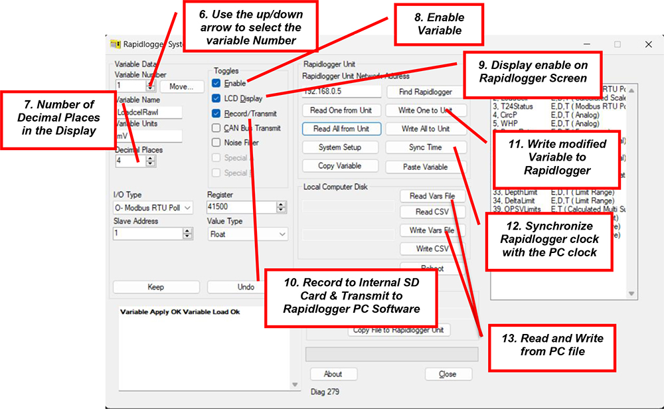Raise the Slave Address with up arrow
This screenshot has width=664, height=409.
[187, 231]
